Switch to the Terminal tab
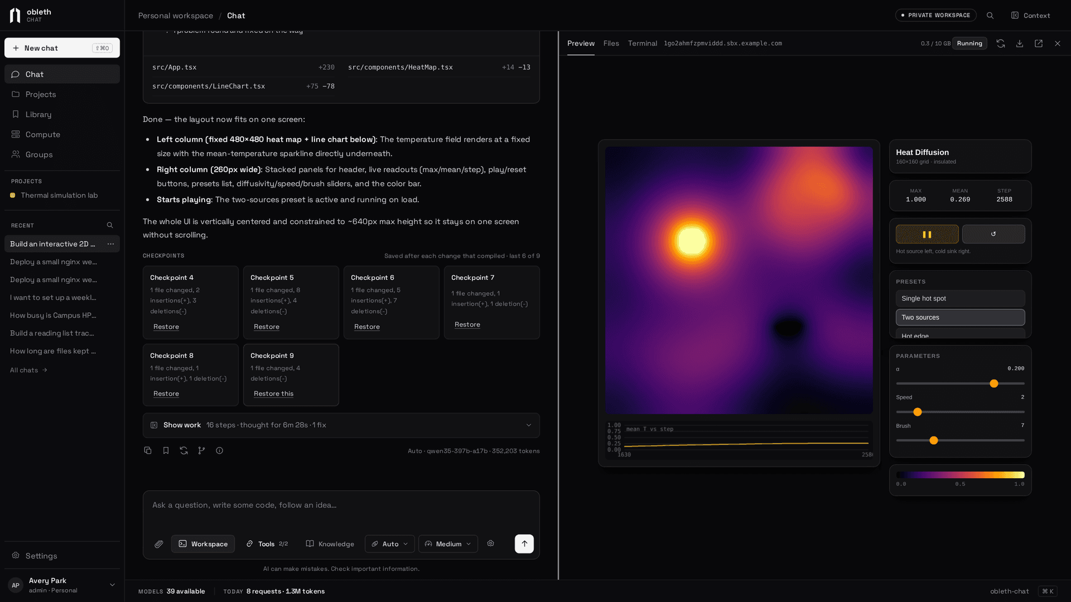 (x=642, y=43)
